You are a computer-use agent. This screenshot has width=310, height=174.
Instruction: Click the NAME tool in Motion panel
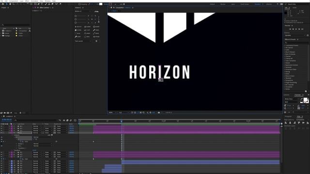(x=96, y=30)
